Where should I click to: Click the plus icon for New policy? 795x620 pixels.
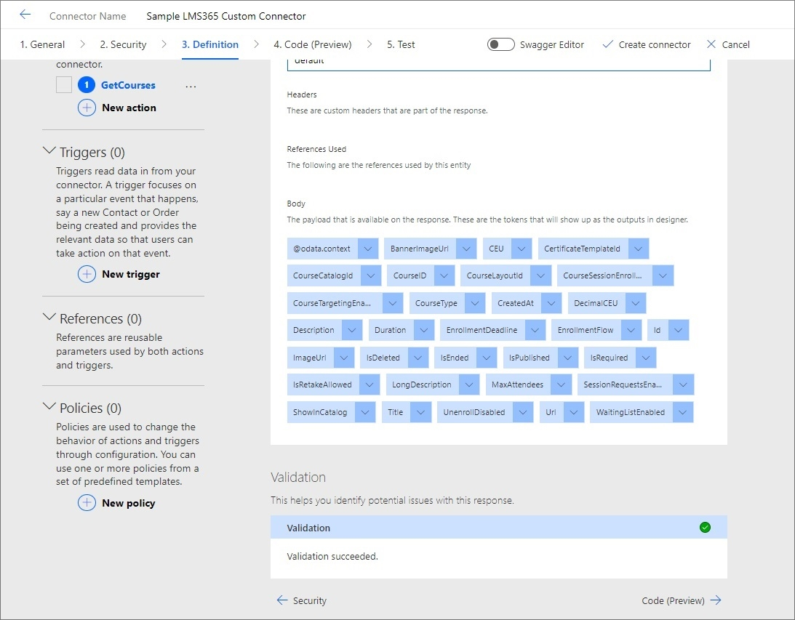tap(87, 503)
